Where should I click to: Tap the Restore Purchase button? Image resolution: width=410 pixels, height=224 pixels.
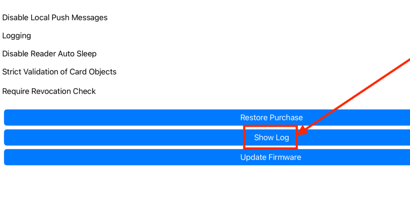(x=207, y=118)
